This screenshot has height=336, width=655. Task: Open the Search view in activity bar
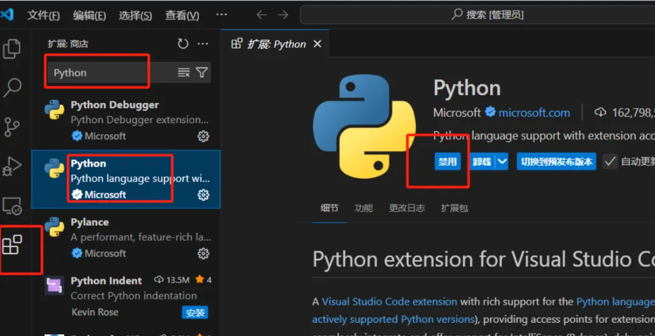click(12, 87)
